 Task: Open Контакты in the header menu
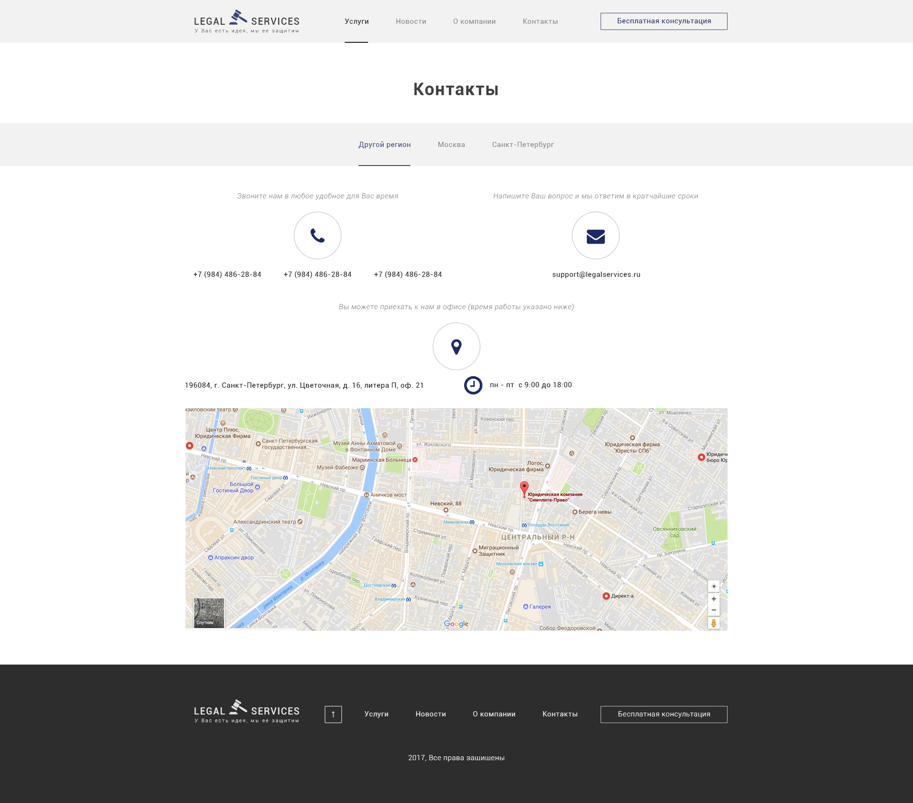540,21
